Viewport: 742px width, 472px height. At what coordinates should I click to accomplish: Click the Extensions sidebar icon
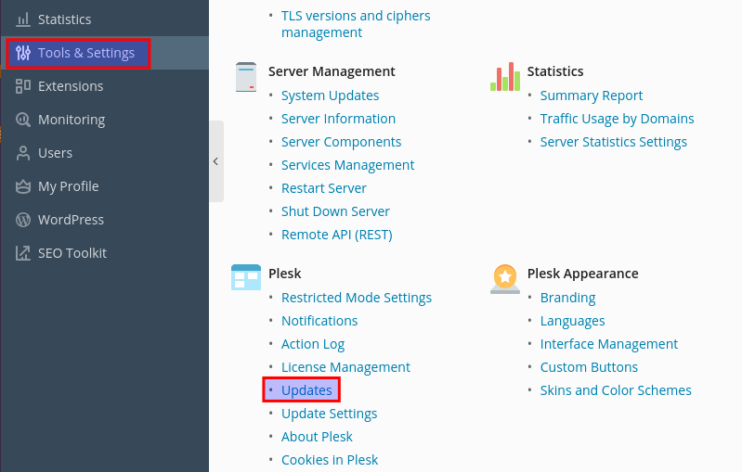(23, 86)
